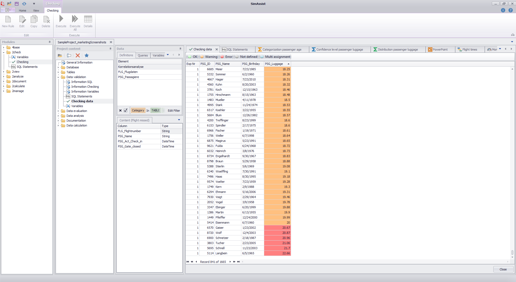
Task: Click the blue star favorite icon
Action: (x=87, y=55)
